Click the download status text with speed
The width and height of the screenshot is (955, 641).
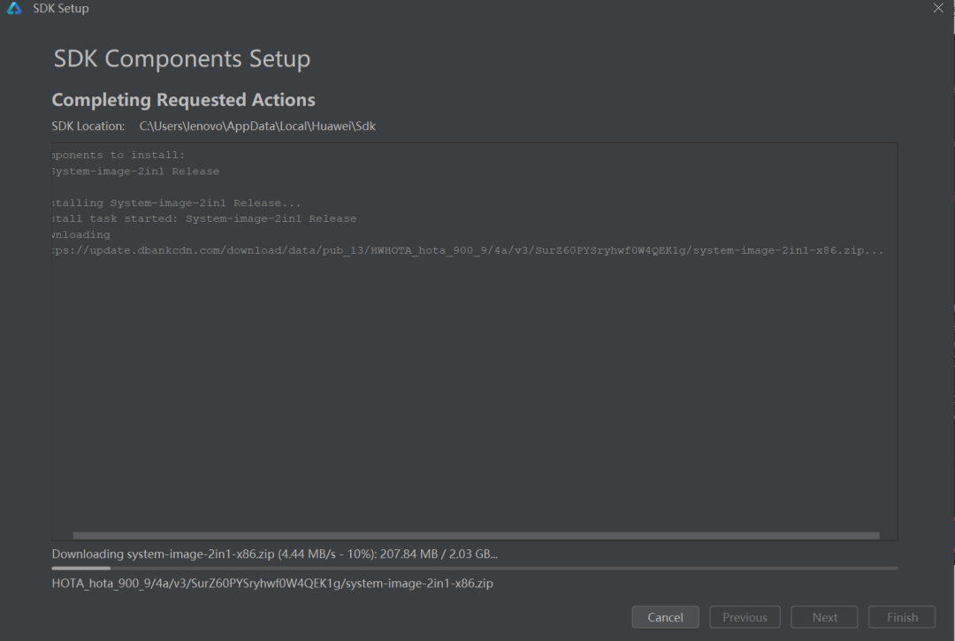[275, 554]
